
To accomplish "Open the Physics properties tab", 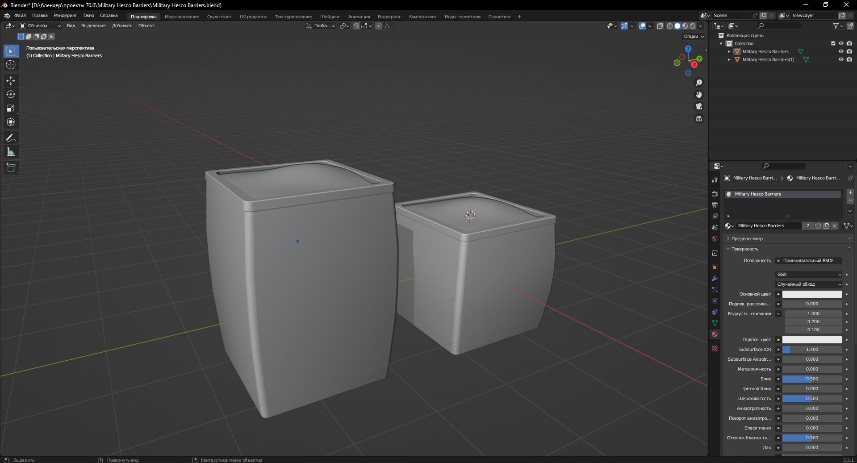I will (715, 301).
